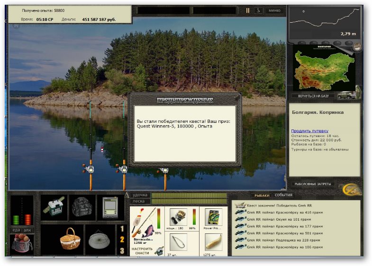Select the hook slot showing 37 pieces
Image resolution: width=372 pixels, height=266 pixels.
point(178,242)
